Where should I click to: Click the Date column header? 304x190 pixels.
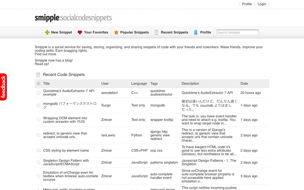pyautogui.click(x=244, y=84)
